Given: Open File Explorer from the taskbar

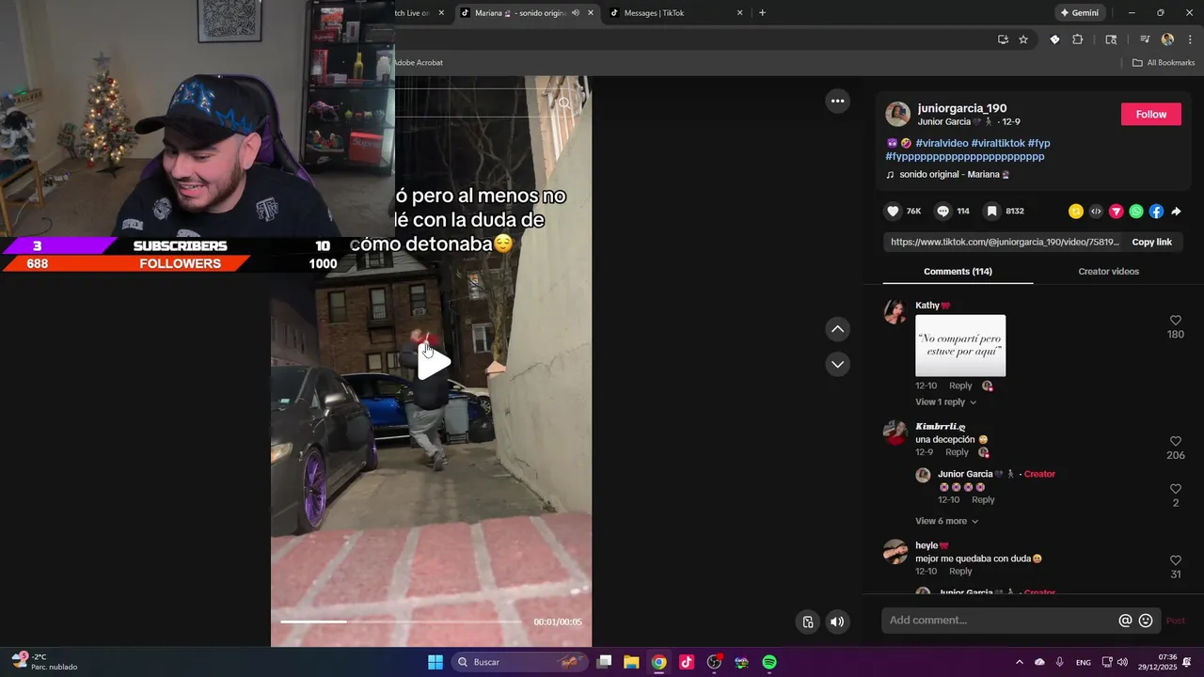Looking at the screenshot, I should pos(631,662).
